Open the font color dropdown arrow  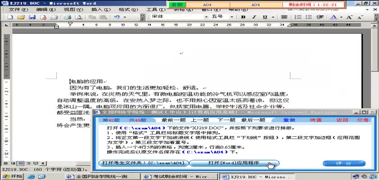tap(341, 17)
